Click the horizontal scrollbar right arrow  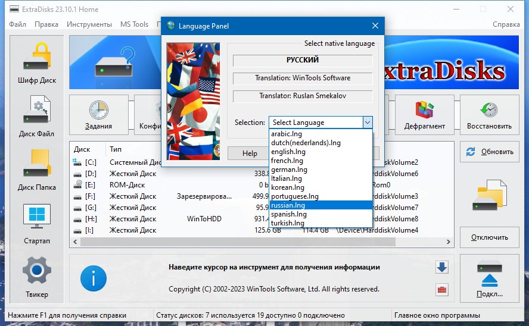coord(448,242)
